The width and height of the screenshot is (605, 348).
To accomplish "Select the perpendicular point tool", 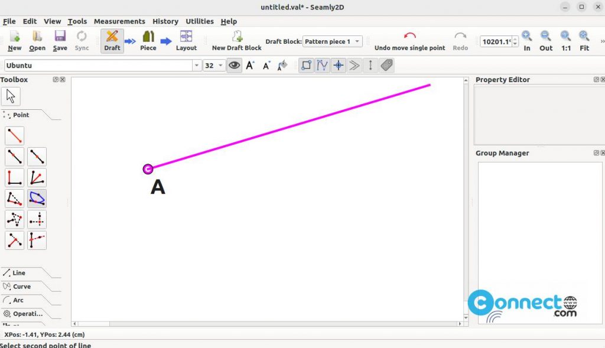I will (x=14, y=177).
